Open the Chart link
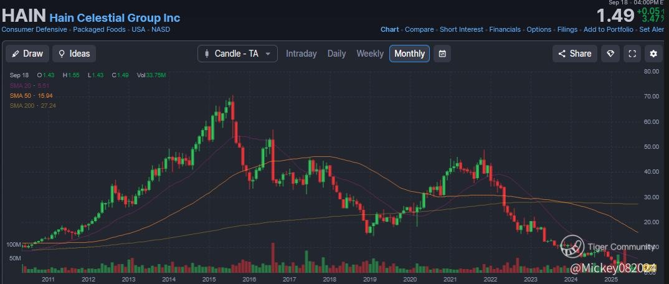The width and height of the screenshot is (669, 284). coord(389,29)
